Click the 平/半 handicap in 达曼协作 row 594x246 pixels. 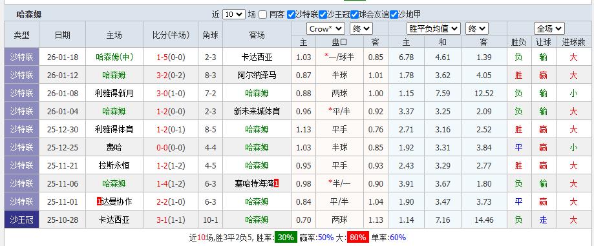point(339,201)
